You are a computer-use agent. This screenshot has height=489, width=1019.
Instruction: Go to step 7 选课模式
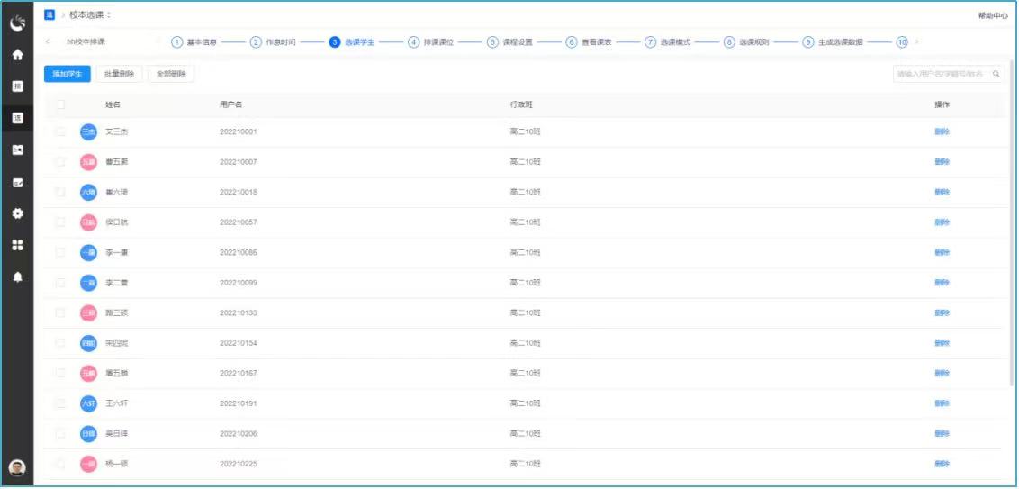point(668,42)
